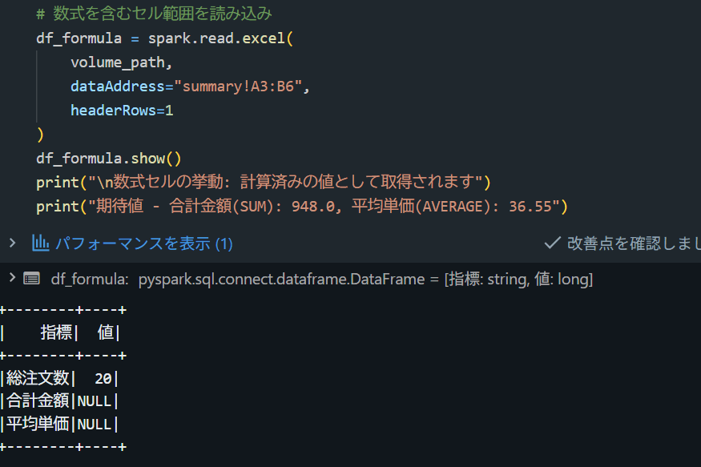
Task: Place cursor on the spark.read.excel( line
Action: click(164, 38)
